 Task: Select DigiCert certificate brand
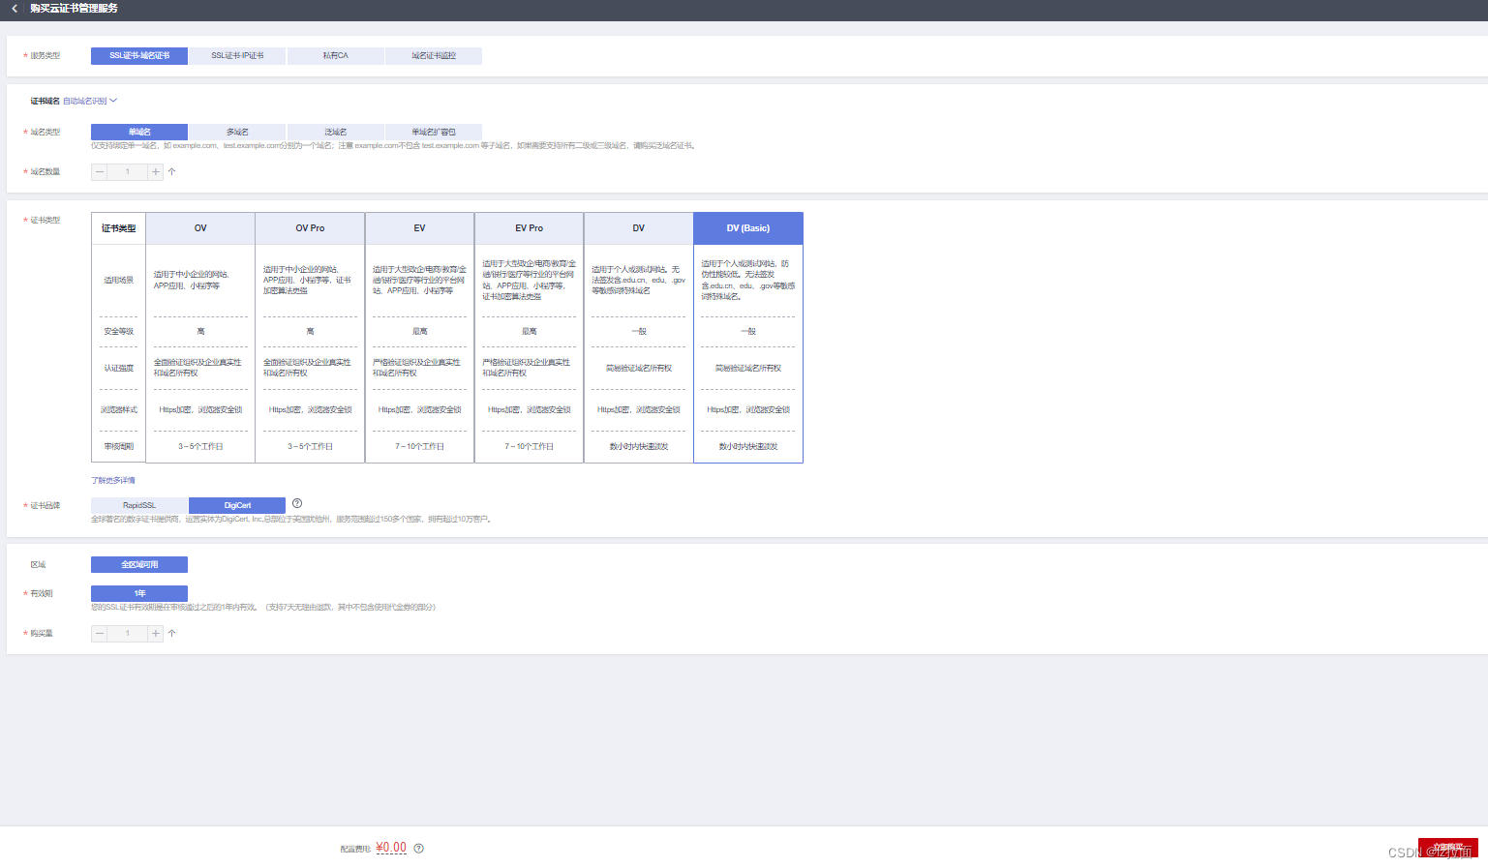pyautogui.click(x=237, y=505)
